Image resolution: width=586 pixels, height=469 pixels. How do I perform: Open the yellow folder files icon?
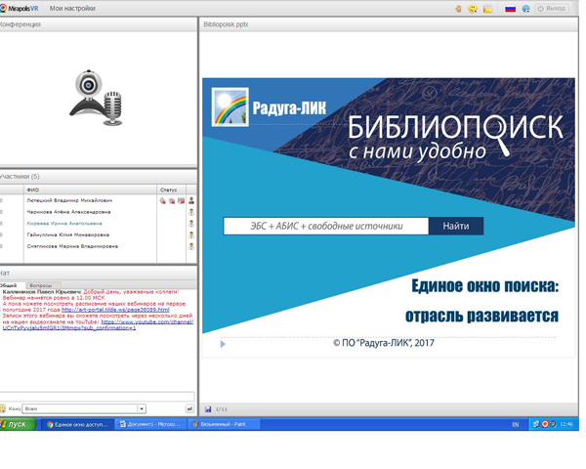[487, 9]
